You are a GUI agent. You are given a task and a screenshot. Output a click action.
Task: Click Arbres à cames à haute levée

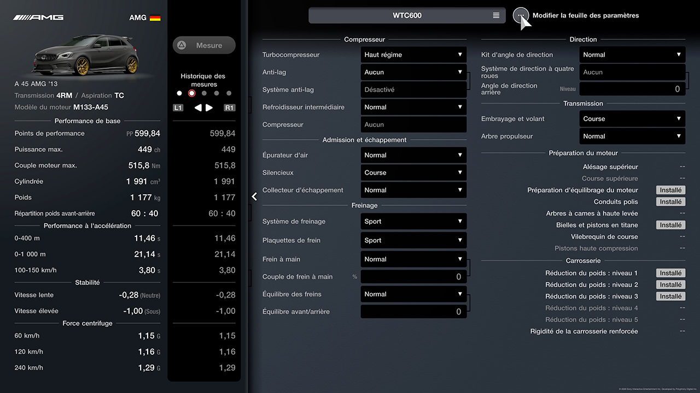point(592,213)
